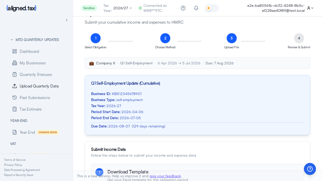Collapse the MTD Quarterly Updates section
The height and width of the screenshot is (181, 322).
point(12,40)
